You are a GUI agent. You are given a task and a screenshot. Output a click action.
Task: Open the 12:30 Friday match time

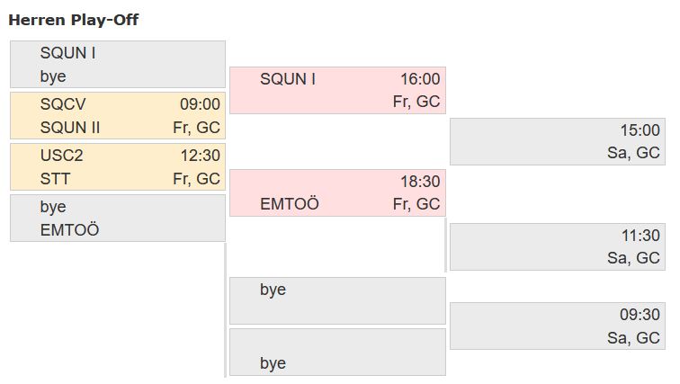tap(200, 156)
